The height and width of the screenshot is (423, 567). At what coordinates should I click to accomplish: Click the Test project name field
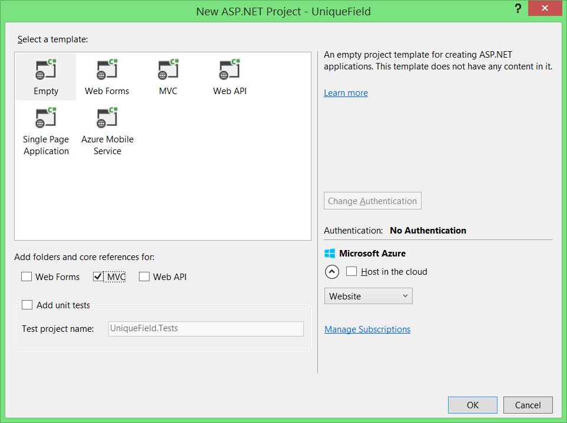[206, 328]
